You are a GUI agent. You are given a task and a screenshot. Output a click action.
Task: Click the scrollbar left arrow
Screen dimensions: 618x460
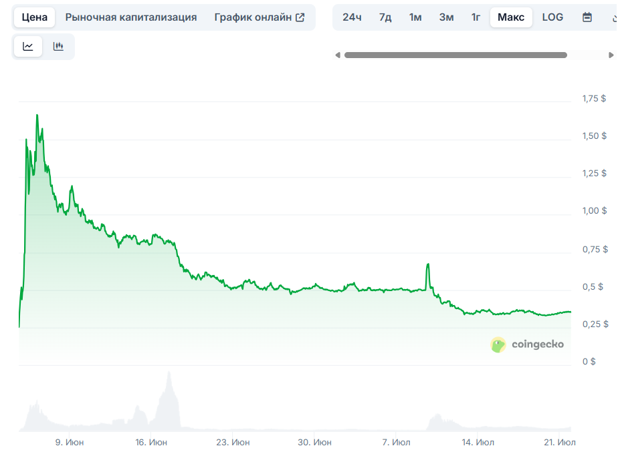(338, 55)
